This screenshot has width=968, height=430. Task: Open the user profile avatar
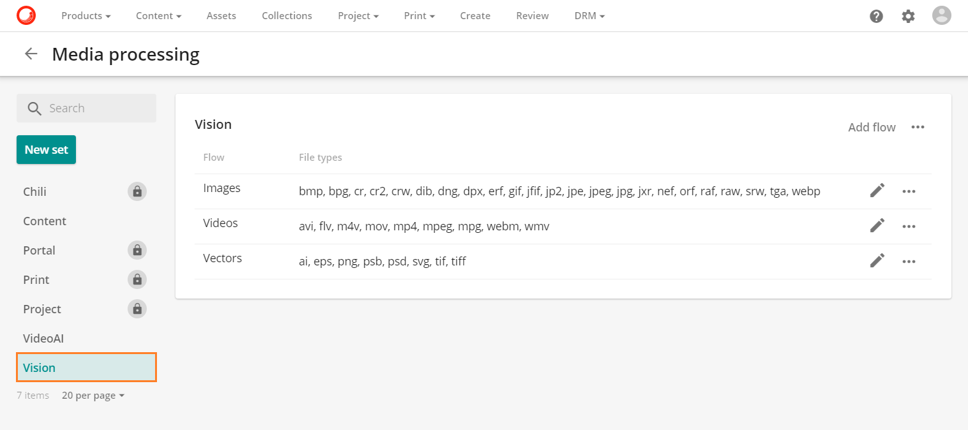pyautogui.click(x=941, y=15)
